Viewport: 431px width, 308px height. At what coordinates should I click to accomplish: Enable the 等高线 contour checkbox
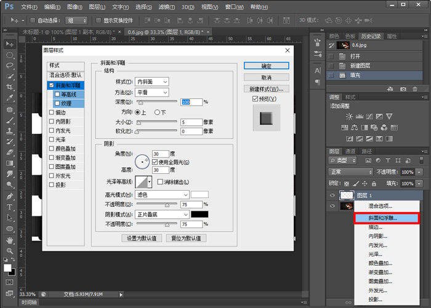pos(57,94)
